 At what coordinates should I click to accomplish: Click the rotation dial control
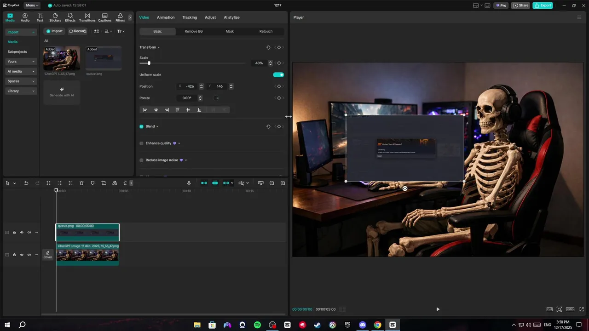pos(217,98)
